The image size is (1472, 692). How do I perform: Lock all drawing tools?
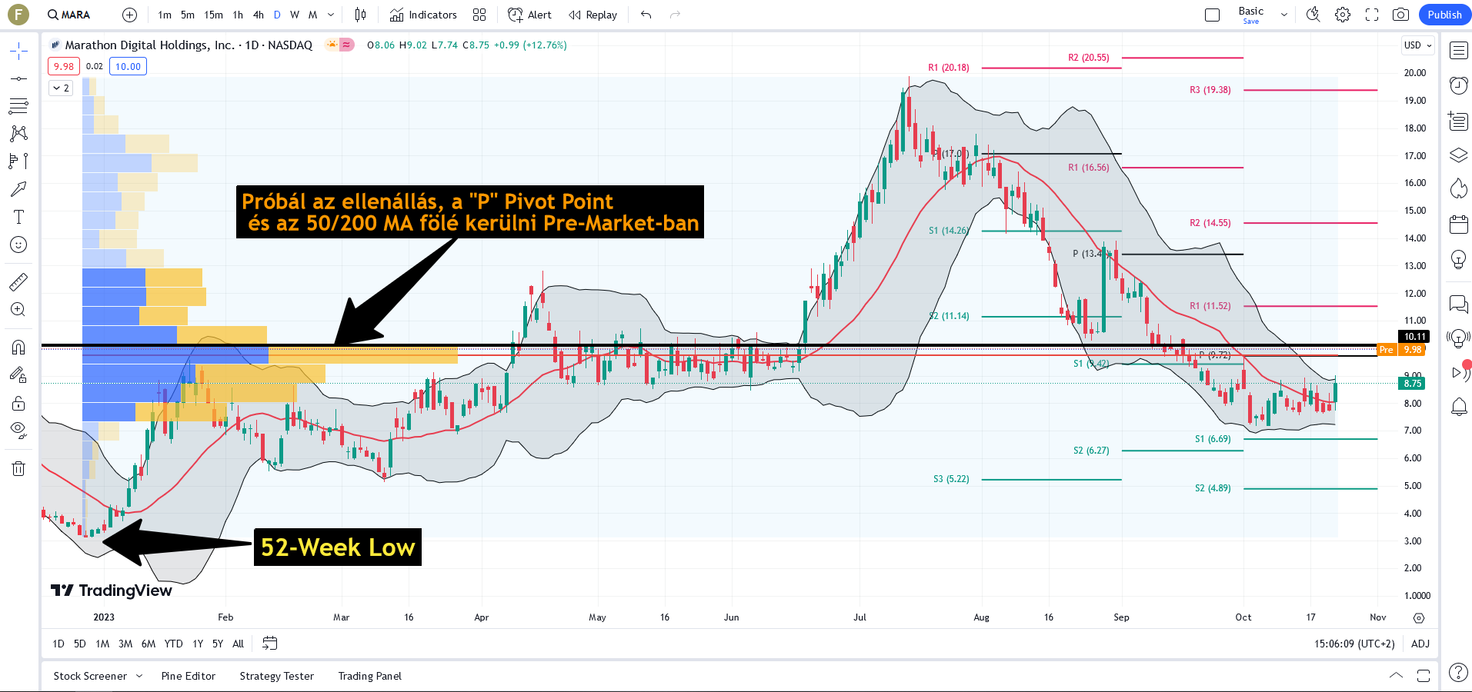(18, 403)
